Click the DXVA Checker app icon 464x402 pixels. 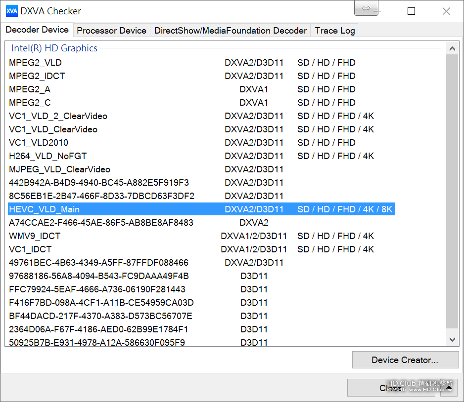(x=12, y=11)
